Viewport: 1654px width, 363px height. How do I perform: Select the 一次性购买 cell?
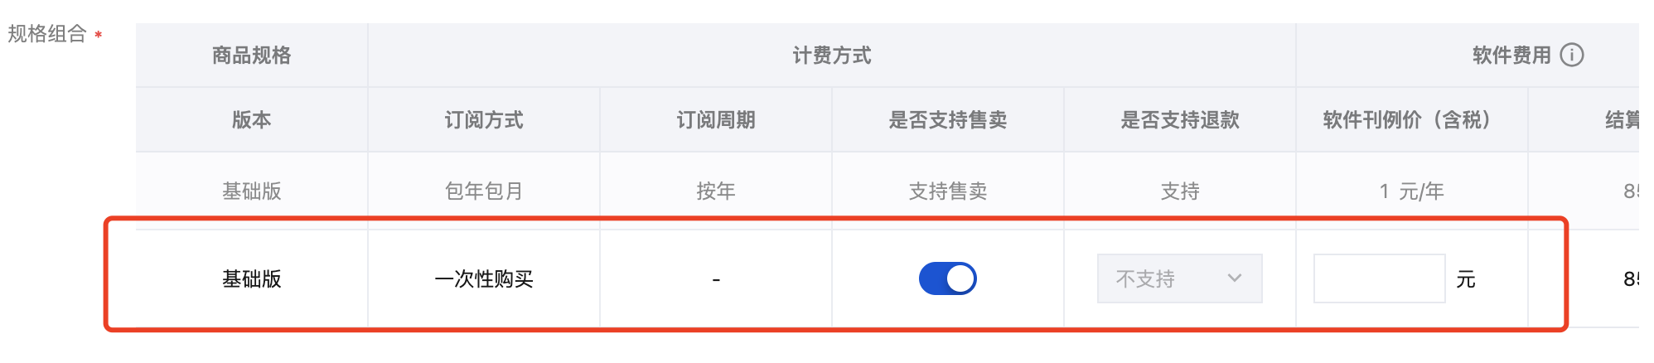pos(484,279)
